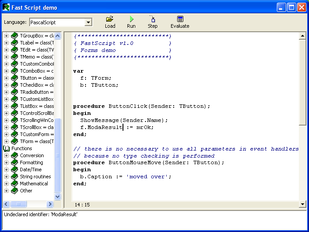Click the TListBox book icon
The width and height of the screenshot is (309, 232).
(x=15, y=106)
